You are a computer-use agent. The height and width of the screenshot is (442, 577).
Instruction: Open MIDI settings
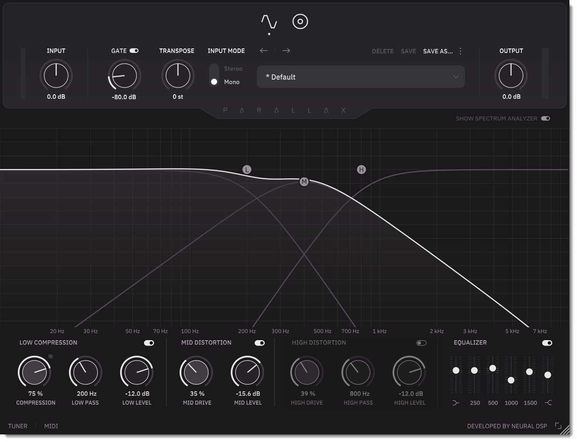[x=51, y=426]
